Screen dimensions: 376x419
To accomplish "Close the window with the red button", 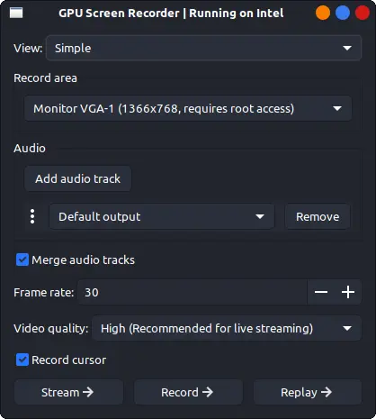I will coord(363,13).
